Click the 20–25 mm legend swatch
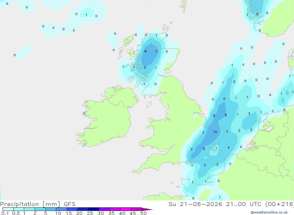Viewport: 294px width, 215px height. tap(83, 209)
